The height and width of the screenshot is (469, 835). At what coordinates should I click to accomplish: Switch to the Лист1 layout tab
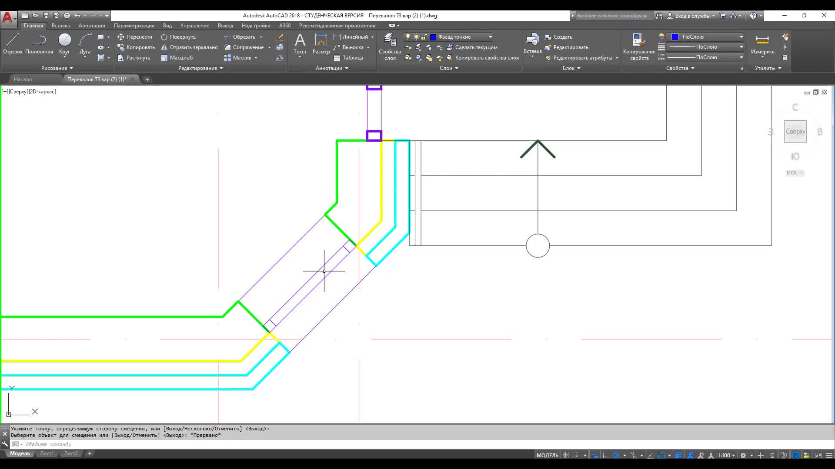click(47, 453)
